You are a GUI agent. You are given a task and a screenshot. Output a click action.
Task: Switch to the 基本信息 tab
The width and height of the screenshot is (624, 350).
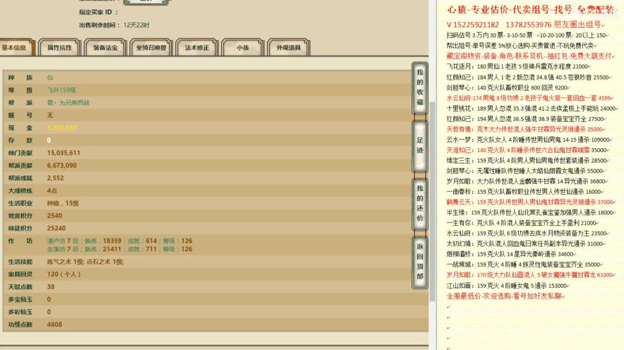click(x=15, y=48)
